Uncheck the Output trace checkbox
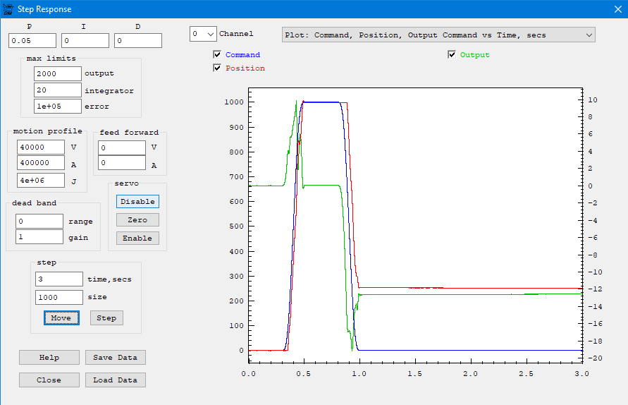628x405 pixels. pyautogui.click(x=452, y=54)
